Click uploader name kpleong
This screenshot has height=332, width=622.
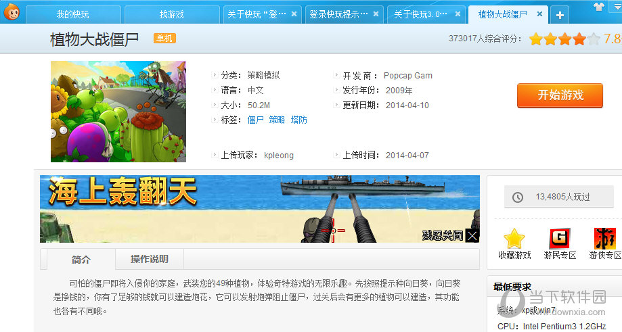click(x=279, y=156)
